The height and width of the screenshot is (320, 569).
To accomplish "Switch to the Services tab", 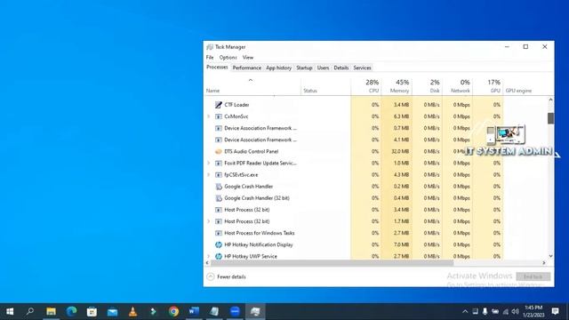I will (362, 68).
